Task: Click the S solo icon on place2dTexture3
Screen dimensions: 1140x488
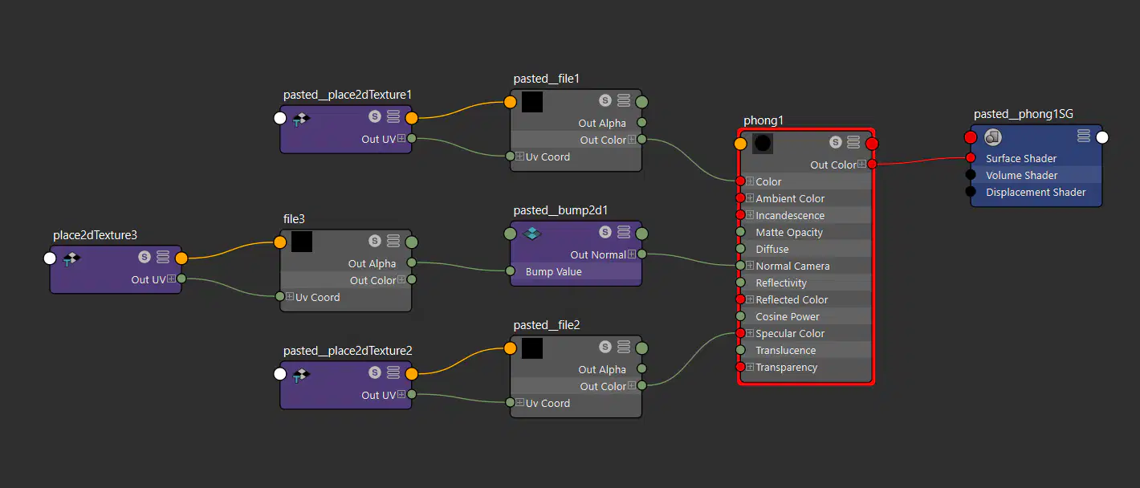Action: tap(144, 257)
